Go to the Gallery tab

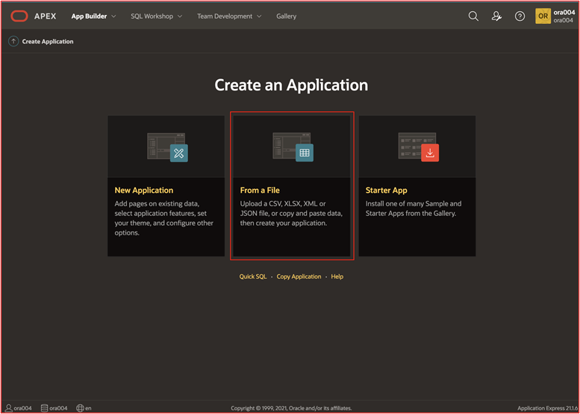click(x=287, y=16)
